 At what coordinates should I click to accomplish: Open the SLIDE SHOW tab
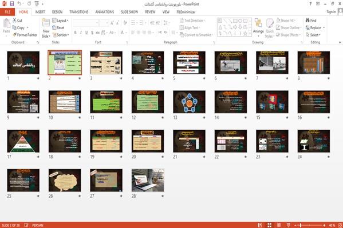[x=129, y=12]
